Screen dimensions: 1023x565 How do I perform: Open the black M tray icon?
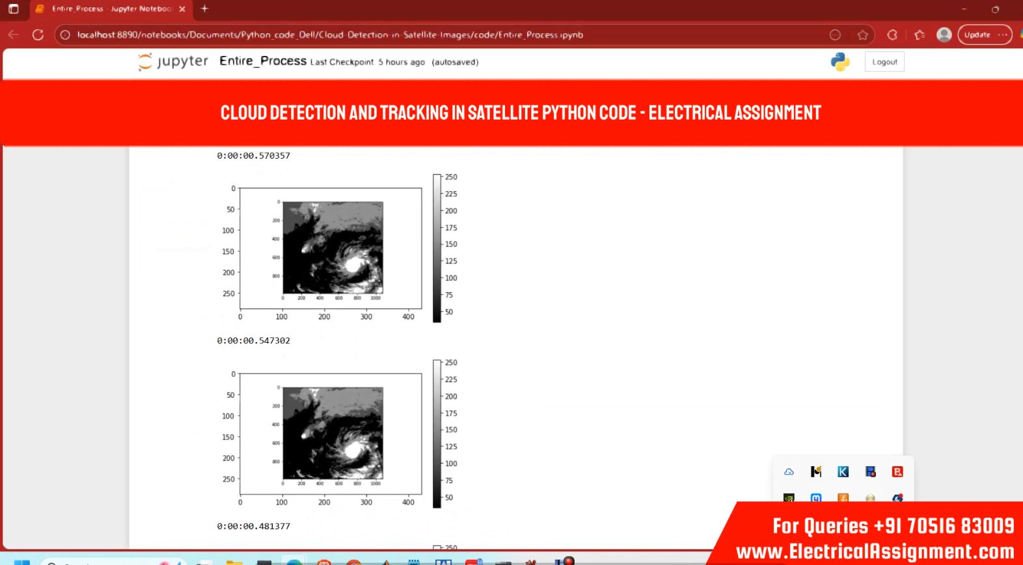(816, 472)
